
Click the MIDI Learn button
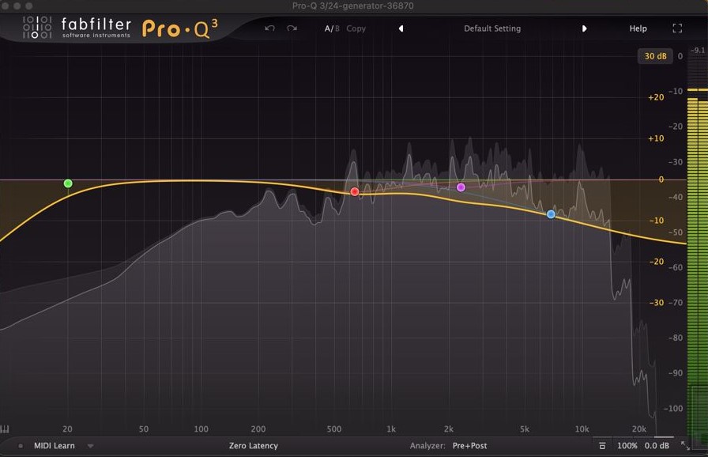coord(55,446)
